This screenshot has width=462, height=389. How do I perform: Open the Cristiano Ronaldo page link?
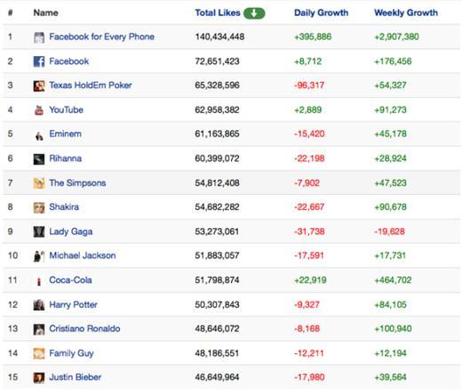84,328
